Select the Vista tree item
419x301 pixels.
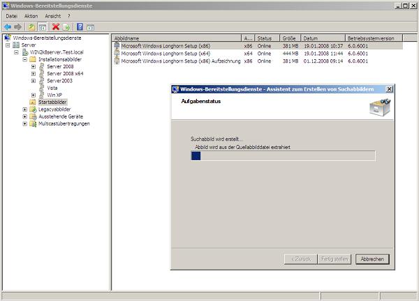[52, 88]
